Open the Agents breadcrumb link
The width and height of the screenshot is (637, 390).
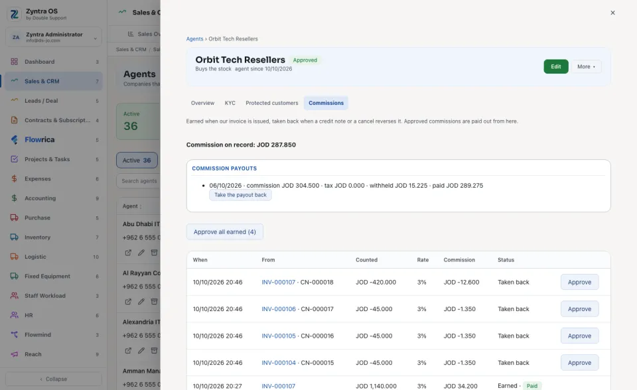(x=194, y=39)
